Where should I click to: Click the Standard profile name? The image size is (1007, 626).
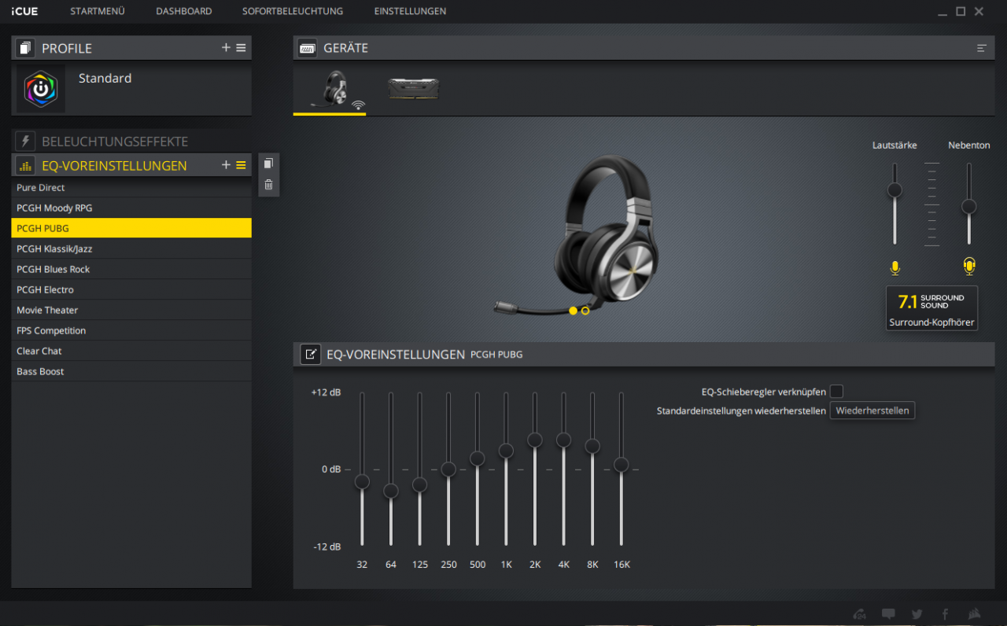click(105, 79)
